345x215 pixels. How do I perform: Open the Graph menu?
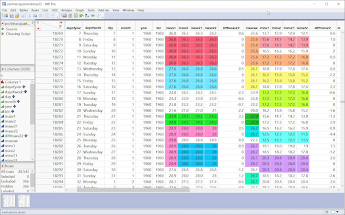80,10
